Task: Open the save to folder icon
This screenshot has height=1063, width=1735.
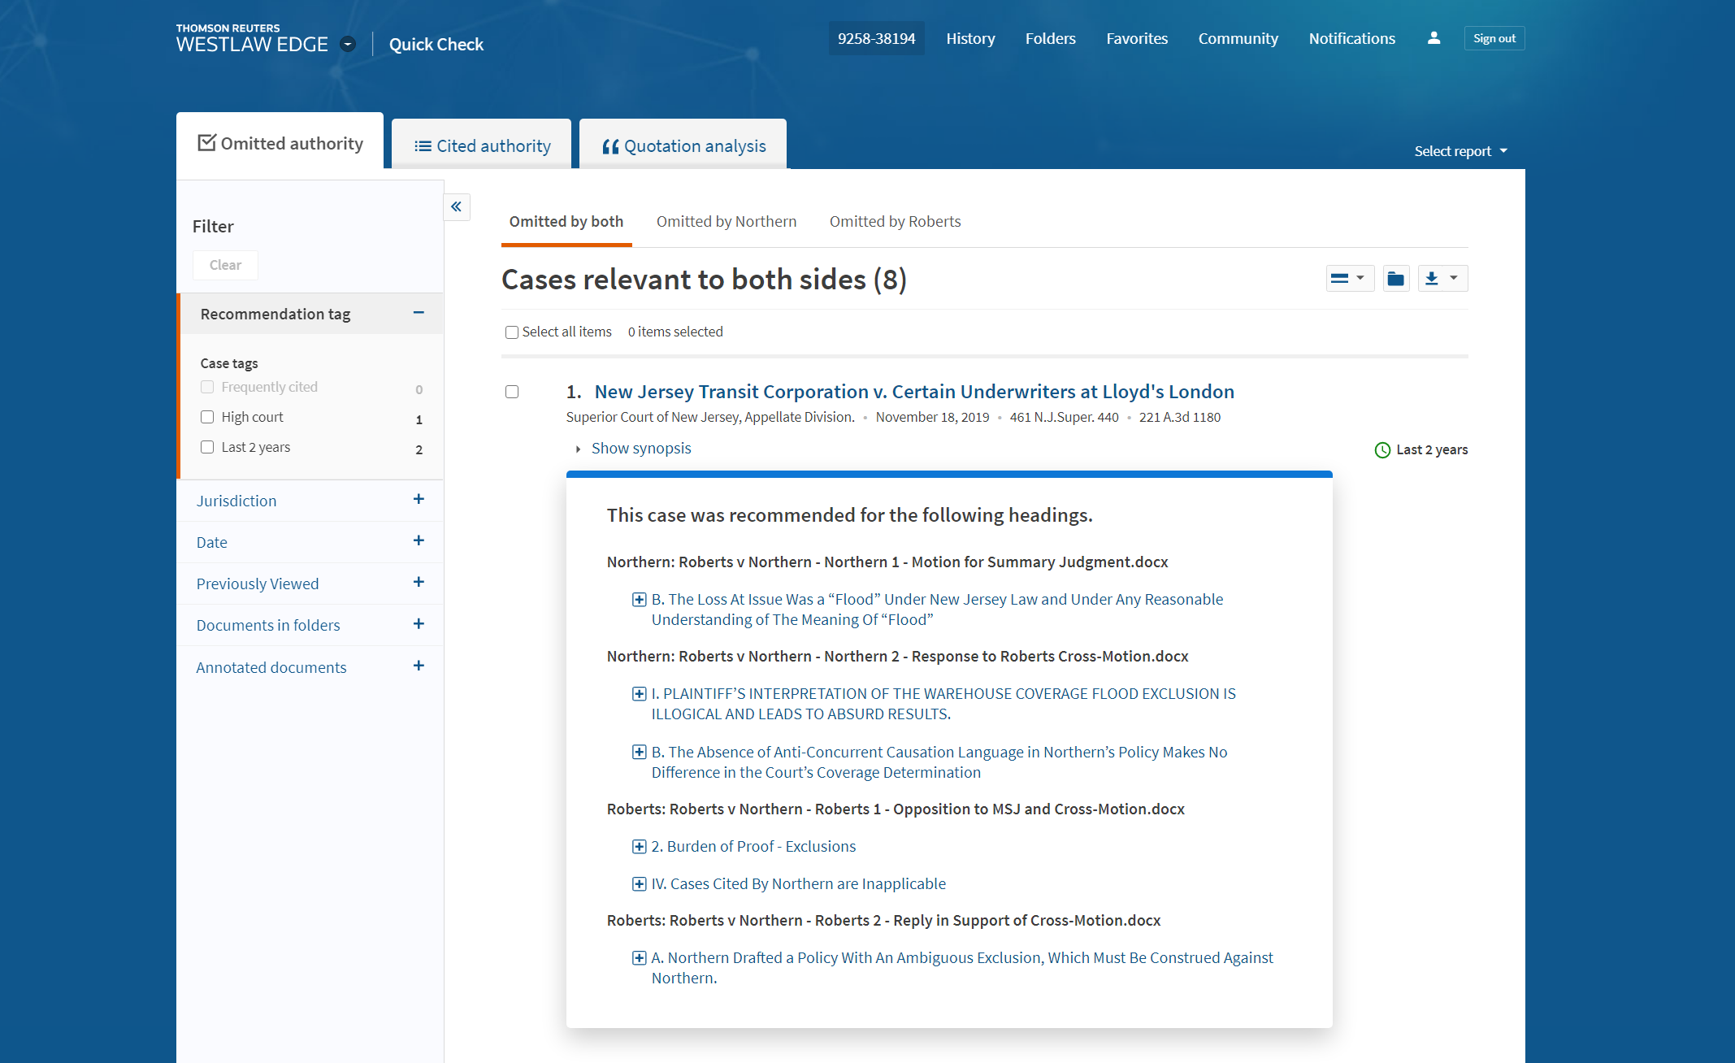Action: 1395,279
